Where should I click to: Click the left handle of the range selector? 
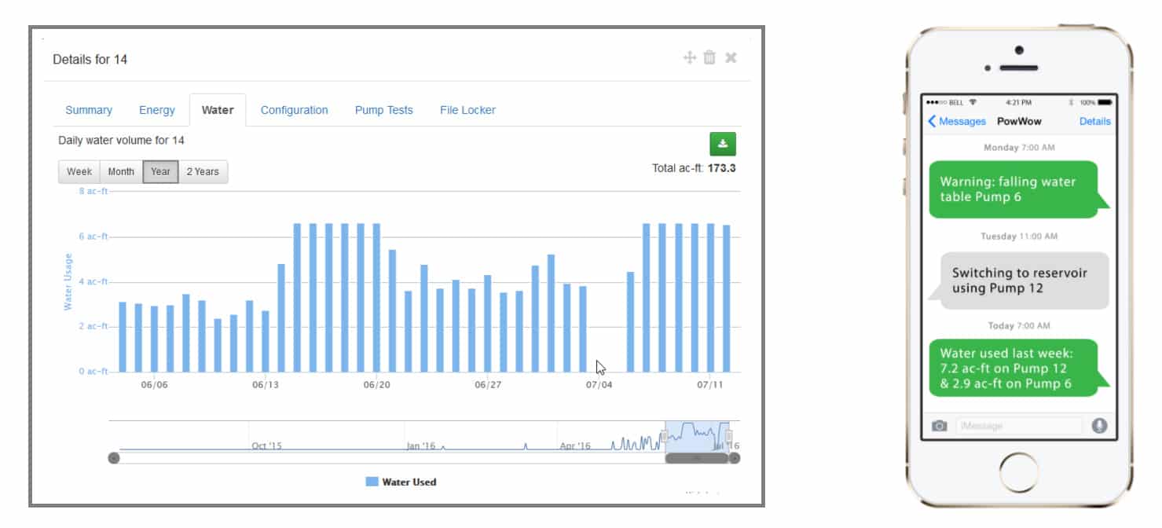(x=665, y=436)
